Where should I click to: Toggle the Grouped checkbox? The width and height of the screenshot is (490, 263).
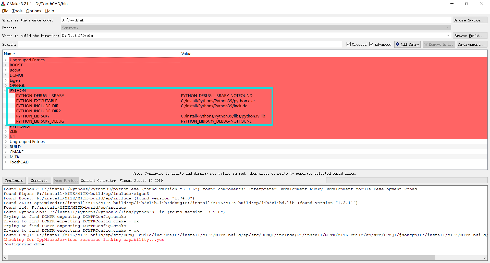tap(349, 44)
